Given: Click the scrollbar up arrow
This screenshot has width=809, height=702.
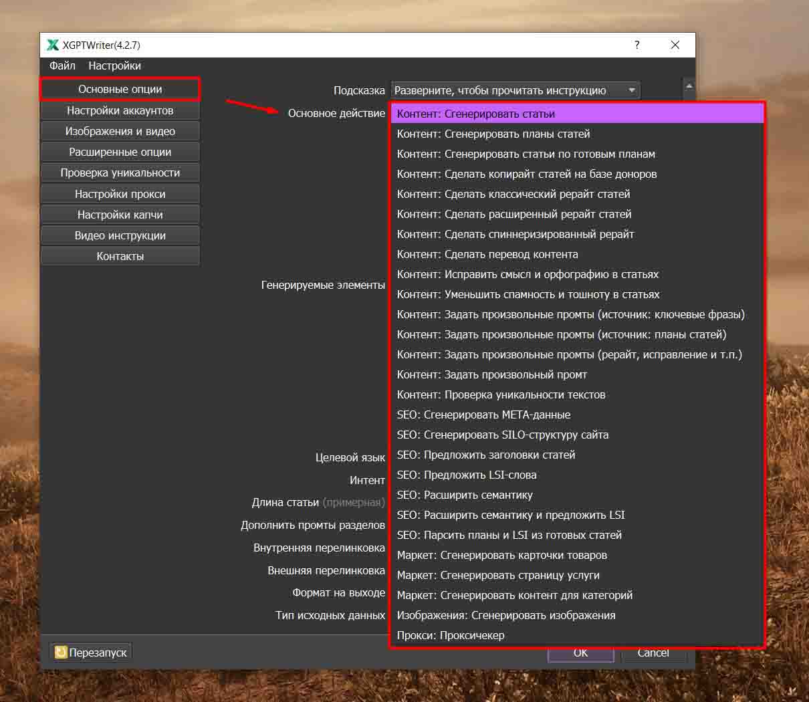Looking at the screenshot, I should (689, 86).
